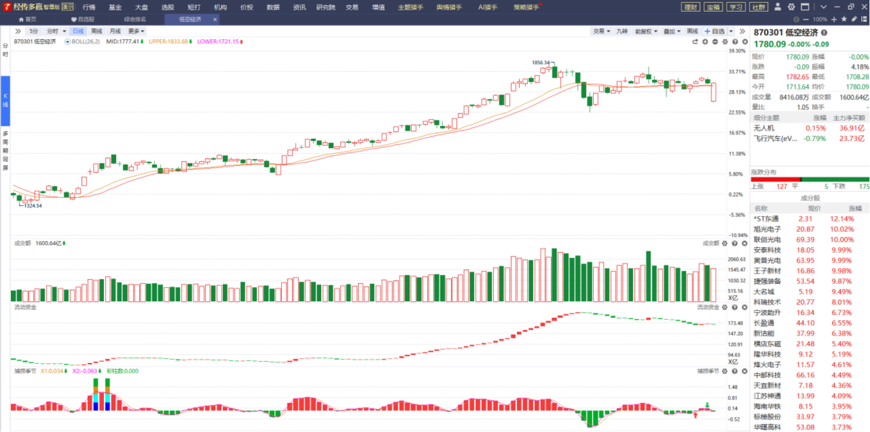Click the star favorite icon
Viewport: 870px width, 432px height.
coord(844,19)
